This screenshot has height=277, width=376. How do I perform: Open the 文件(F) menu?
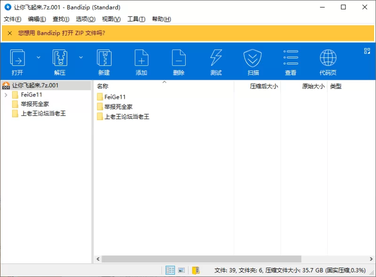(x=13, y=19)
